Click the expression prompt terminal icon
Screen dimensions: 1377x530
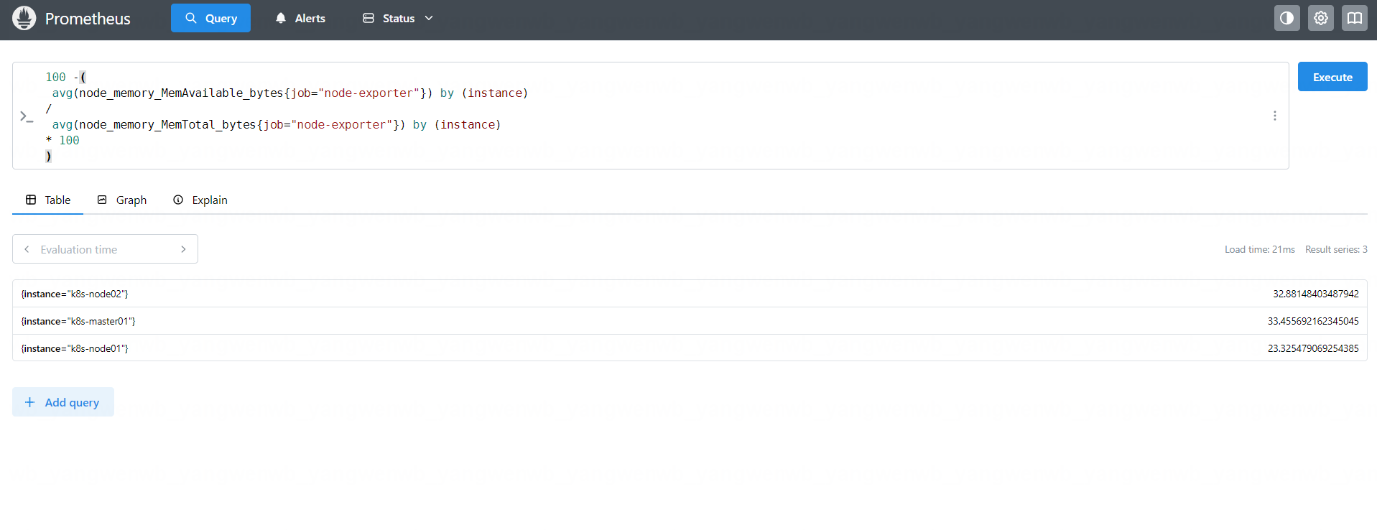tap(27, 116)
